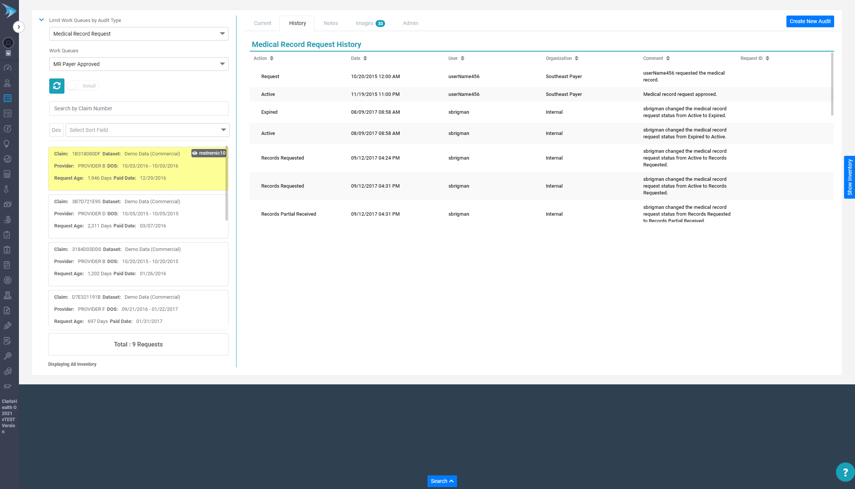Click the refresh work queue button

[57, 86]
